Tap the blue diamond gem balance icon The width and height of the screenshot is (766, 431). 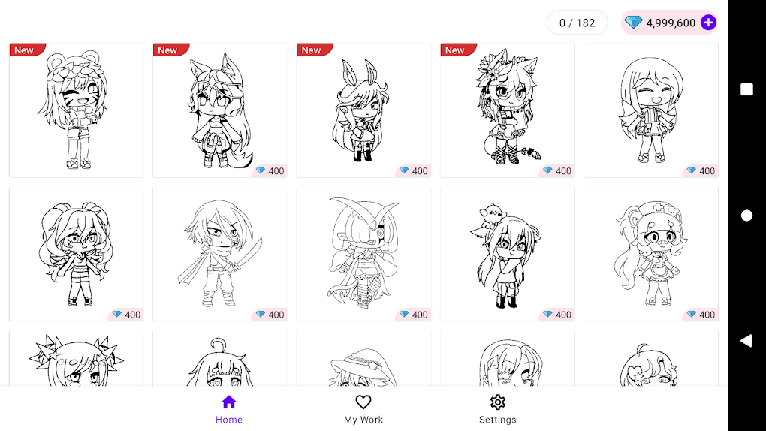(633, 23)
